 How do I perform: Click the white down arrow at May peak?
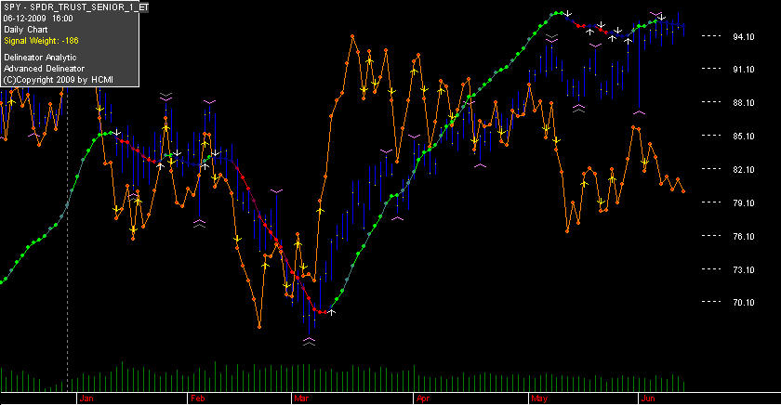(568, 13)
